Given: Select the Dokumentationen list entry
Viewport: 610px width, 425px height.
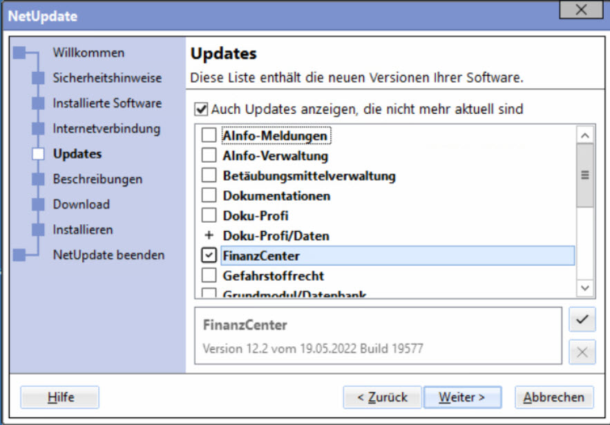Looking at the screenshot, I should tap(276, 196).
